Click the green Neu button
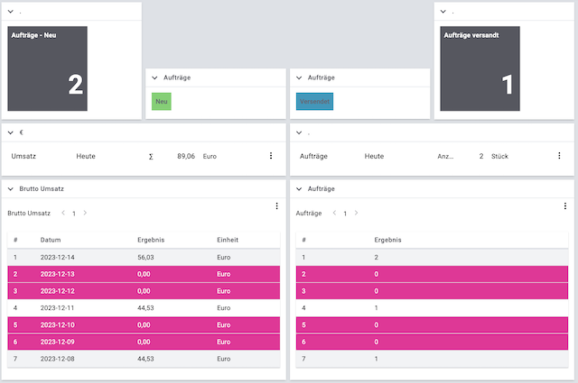 point(162,102)
